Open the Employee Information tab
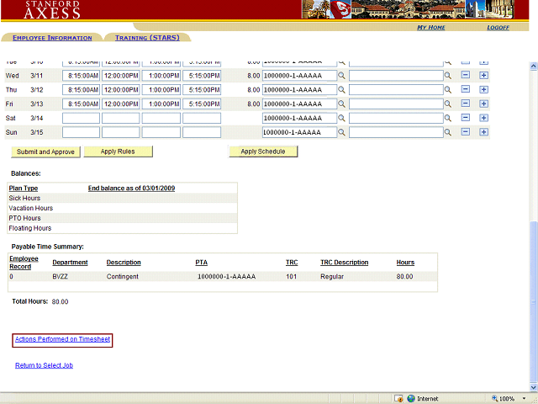This screenshot has width=538, height=404. pos(52,38)
